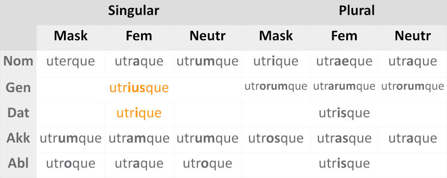Click the orange dative singular utrique
The image size is (447, 178).
click(139, 113)
